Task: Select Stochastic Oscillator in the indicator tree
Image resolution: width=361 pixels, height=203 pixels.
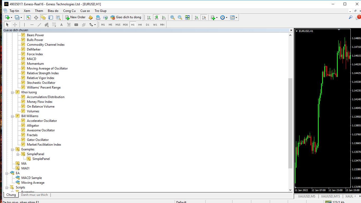Action: 41,83
